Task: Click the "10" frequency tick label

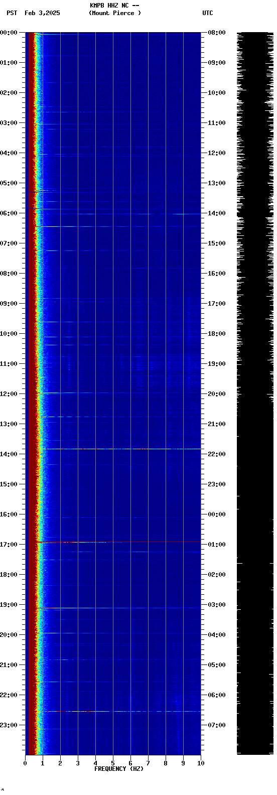Action: 201,763
